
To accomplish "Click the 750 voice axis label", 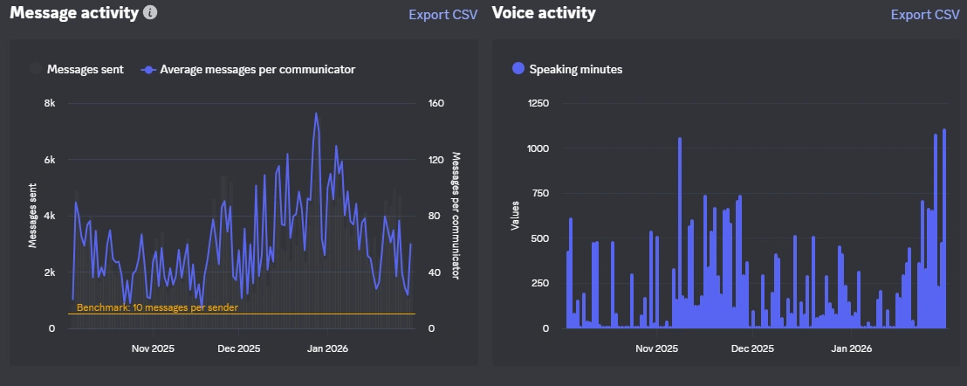I will (x=540, y=193).
